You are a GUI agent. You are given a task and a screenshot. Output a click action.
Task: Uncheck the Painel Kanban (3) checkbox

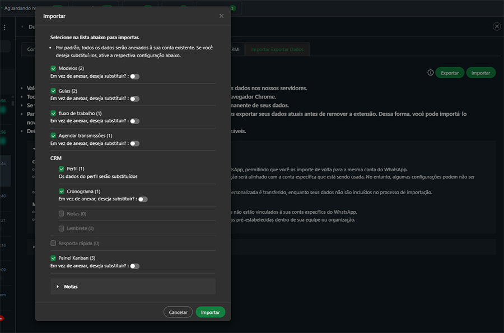[54, 258]
